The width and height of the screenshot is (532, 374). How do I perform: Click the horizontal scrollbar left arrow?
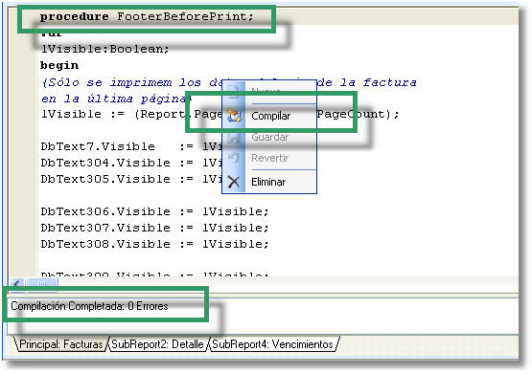tap(16, 283)
